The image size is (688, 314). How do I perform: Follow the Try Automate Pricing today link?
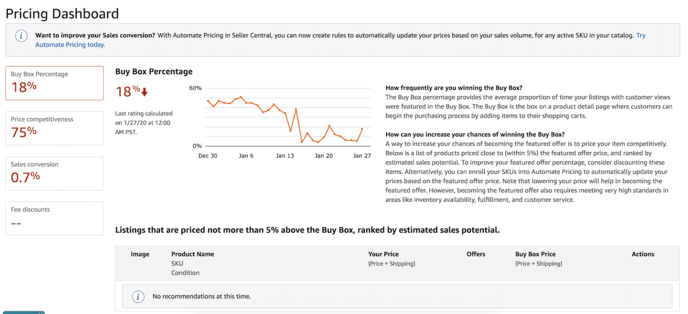point(70,45)
